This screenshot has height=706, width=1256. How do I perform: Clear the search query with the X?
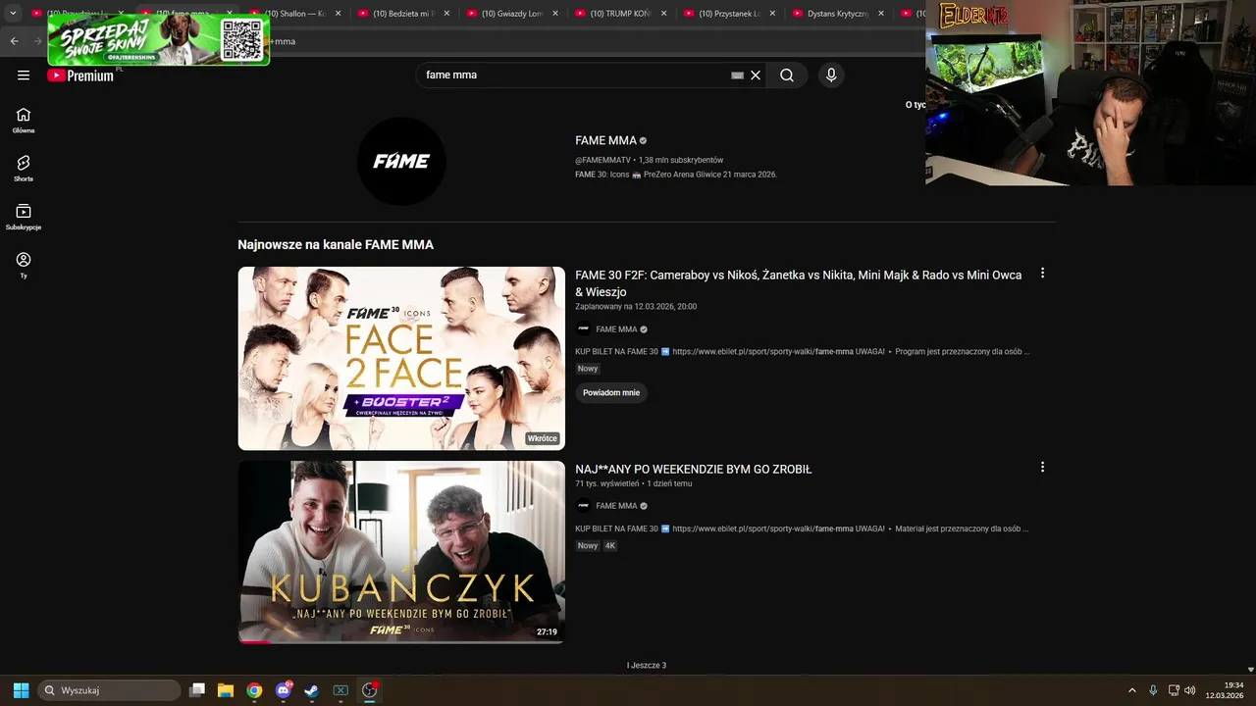tap(756, 76)
